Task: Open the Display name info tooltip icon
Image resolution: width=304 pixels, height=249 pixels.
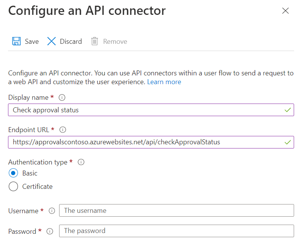Action: 62,97
